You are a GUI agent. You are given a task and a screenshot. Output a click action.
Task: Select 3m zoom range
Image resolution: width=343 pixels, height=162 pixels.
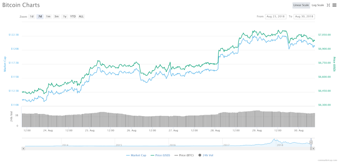(57, 16)
